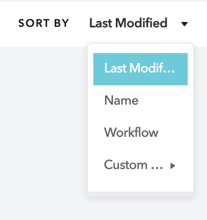Expand the Custom submenu triangle arrow
Image resolution: width=207 pixels, height=220 pixels.
pos(173,166)
